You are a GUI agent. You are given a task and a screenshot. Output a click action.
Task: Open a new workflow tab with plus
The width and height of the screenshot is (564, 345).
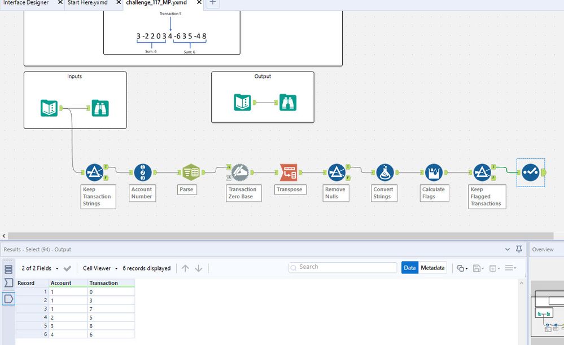point(212,3)
